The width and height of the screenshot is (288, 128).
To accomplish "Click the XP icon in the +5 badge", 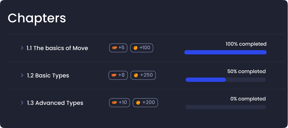I will pos(115,48).
